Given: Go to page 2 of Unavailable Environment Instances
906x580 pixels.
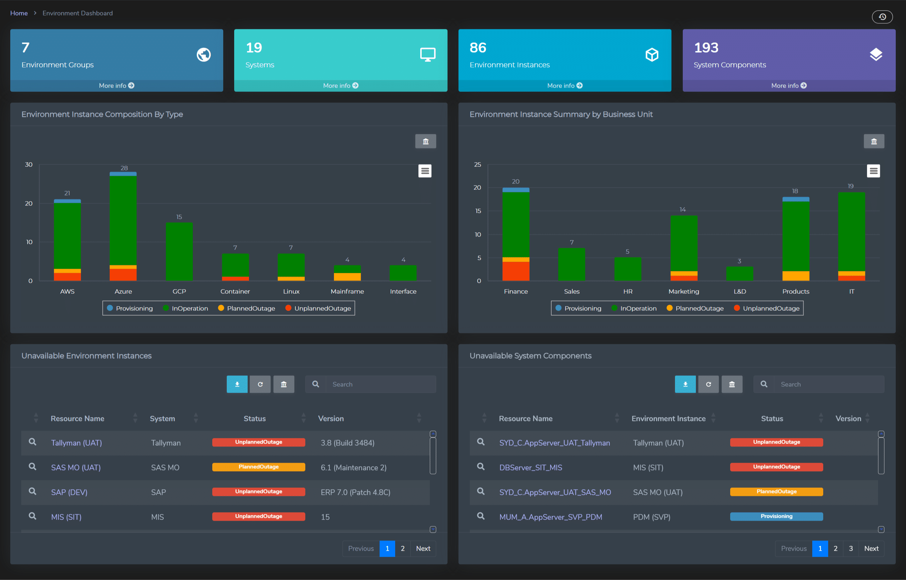Looking at the screenshot, I should click(403, 548).
